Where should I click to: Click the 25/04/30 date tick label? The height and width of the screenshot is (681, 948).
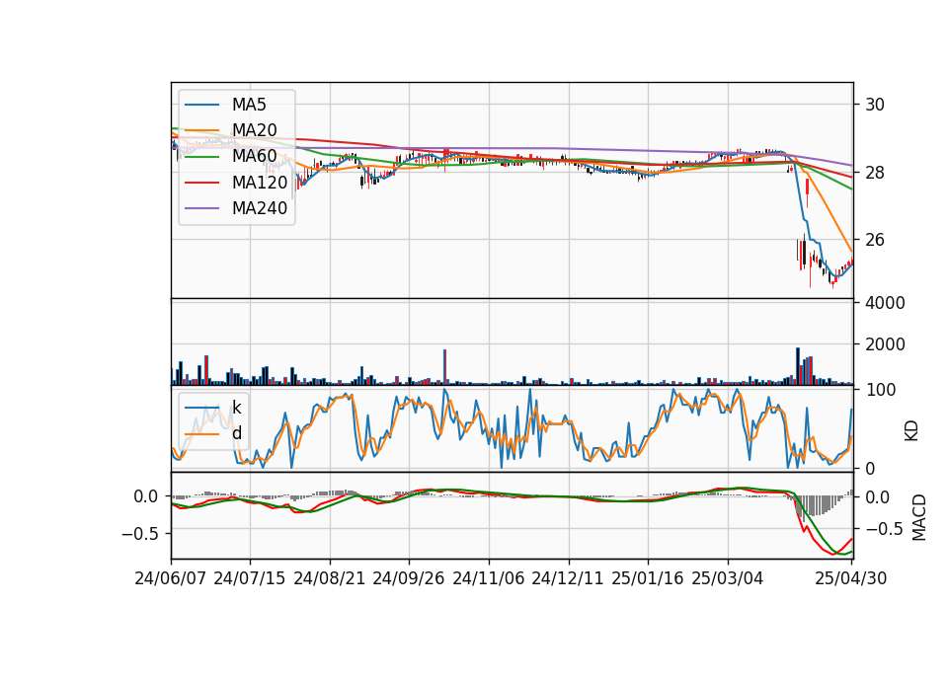[851, 578]
